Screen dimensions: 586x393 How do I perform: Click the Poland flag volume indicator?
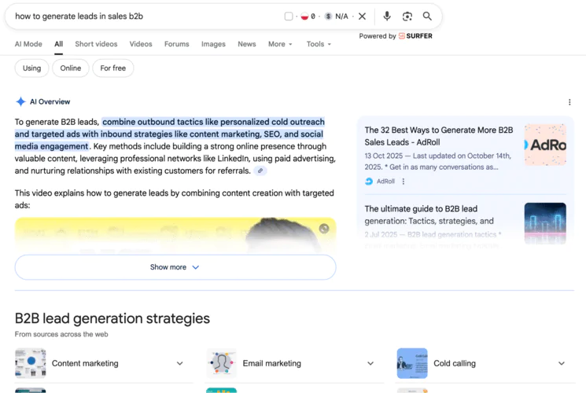[304, 16]
